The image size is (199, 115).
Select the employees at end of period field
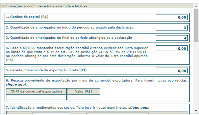coord(172,38)
